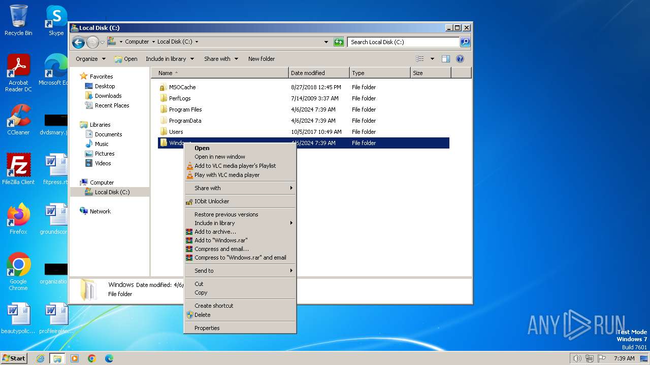Image resolution: width=650 pixels, height=365 pixels.
Task: Open recent pages dropdown arrow
Action: [102, 42]
